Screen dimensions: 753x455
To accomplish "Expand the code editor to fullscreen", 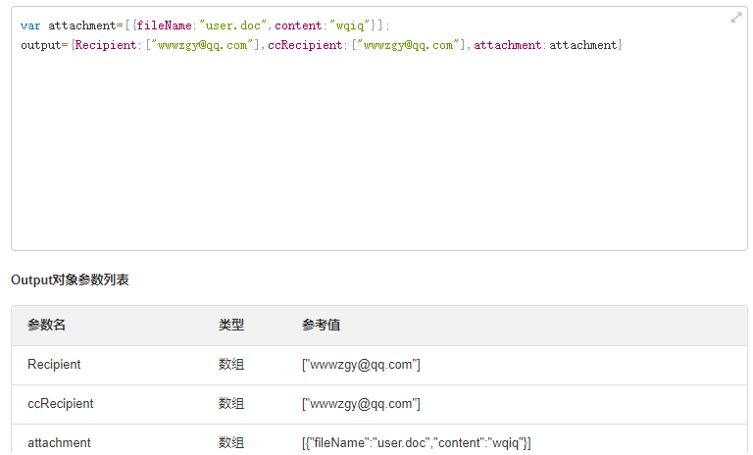I will click(735, 18).
